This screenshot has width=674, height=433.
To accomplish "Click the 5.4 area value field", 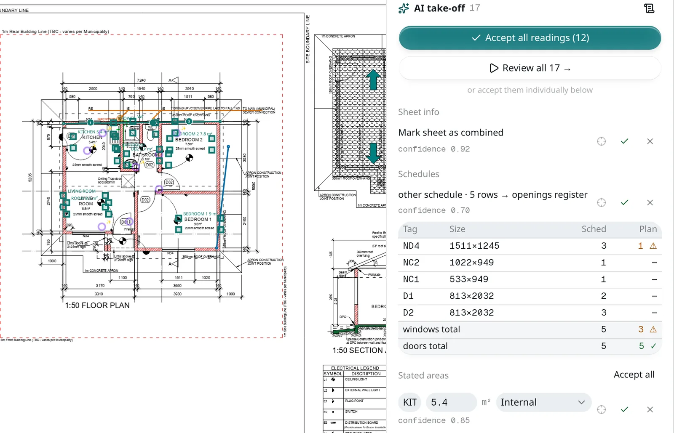I will coord(451,402).
